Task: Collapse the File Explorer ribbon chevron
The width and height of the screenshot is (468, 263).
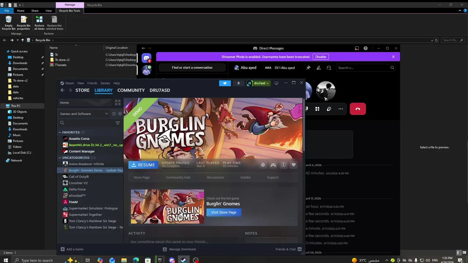Action: 460,11
